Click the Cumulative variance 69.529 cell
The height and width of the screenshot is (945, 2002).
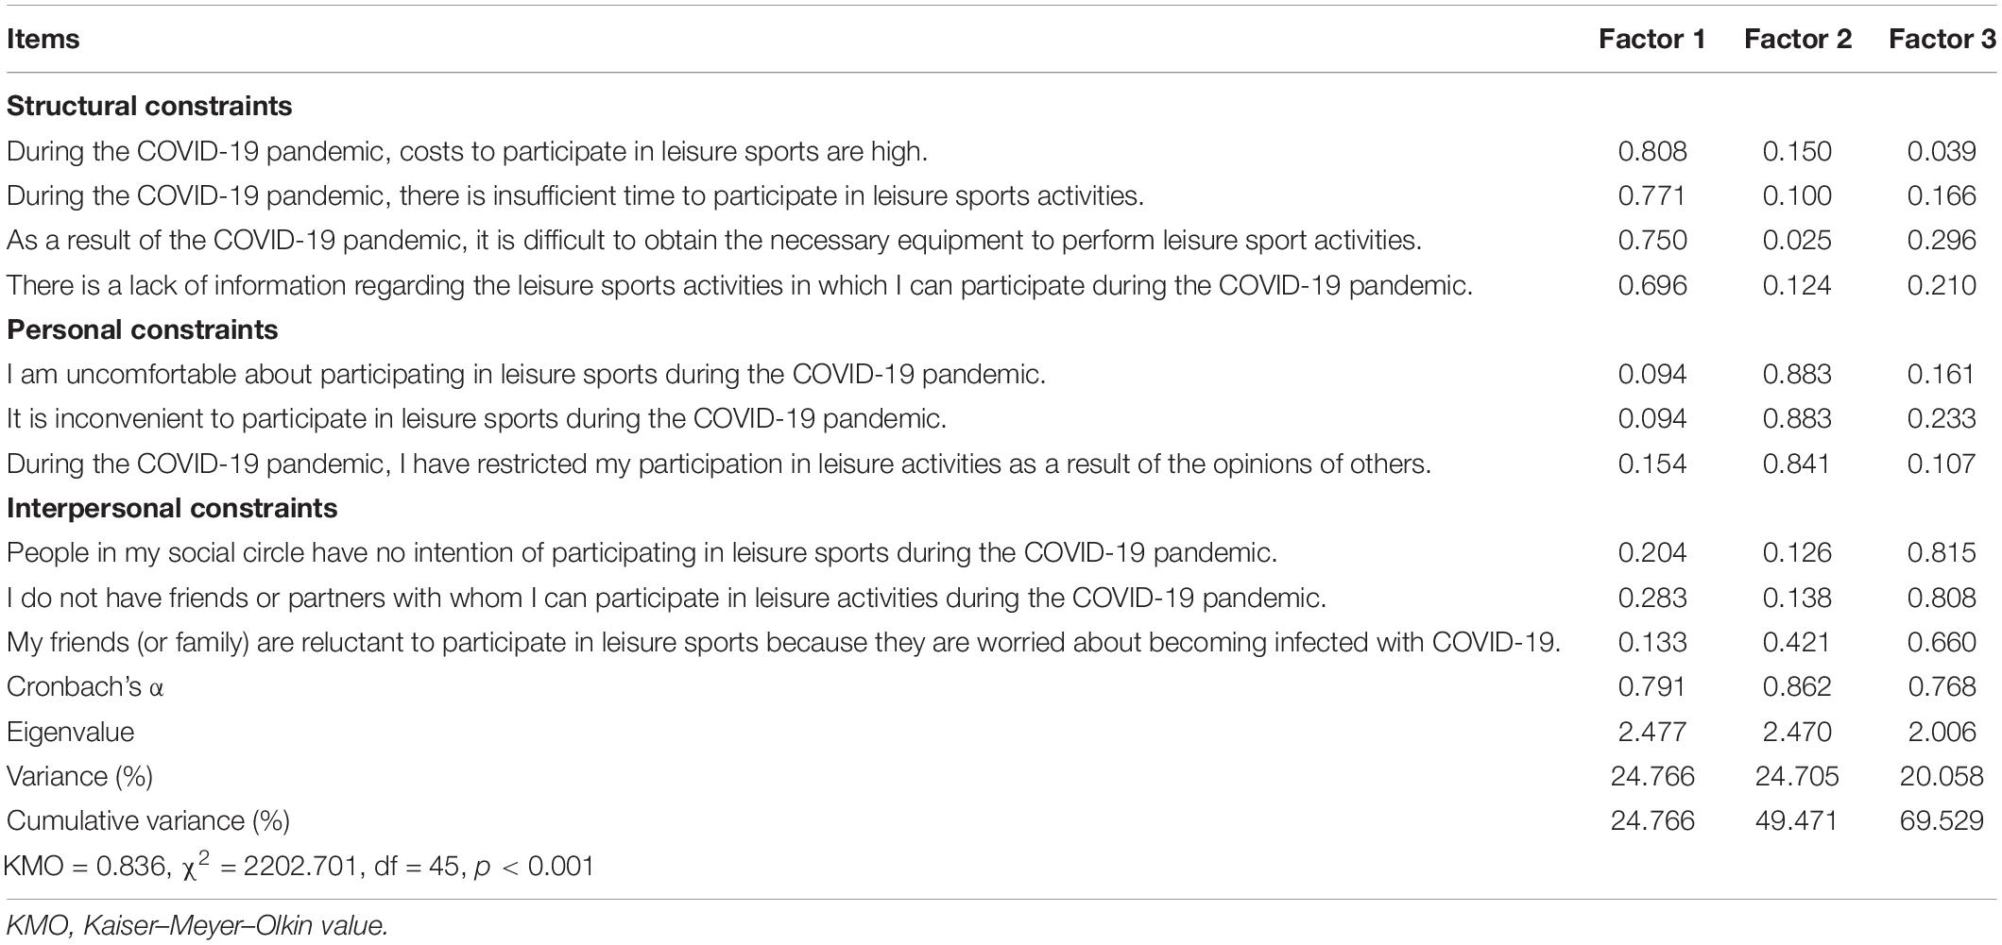(1942, 820)
